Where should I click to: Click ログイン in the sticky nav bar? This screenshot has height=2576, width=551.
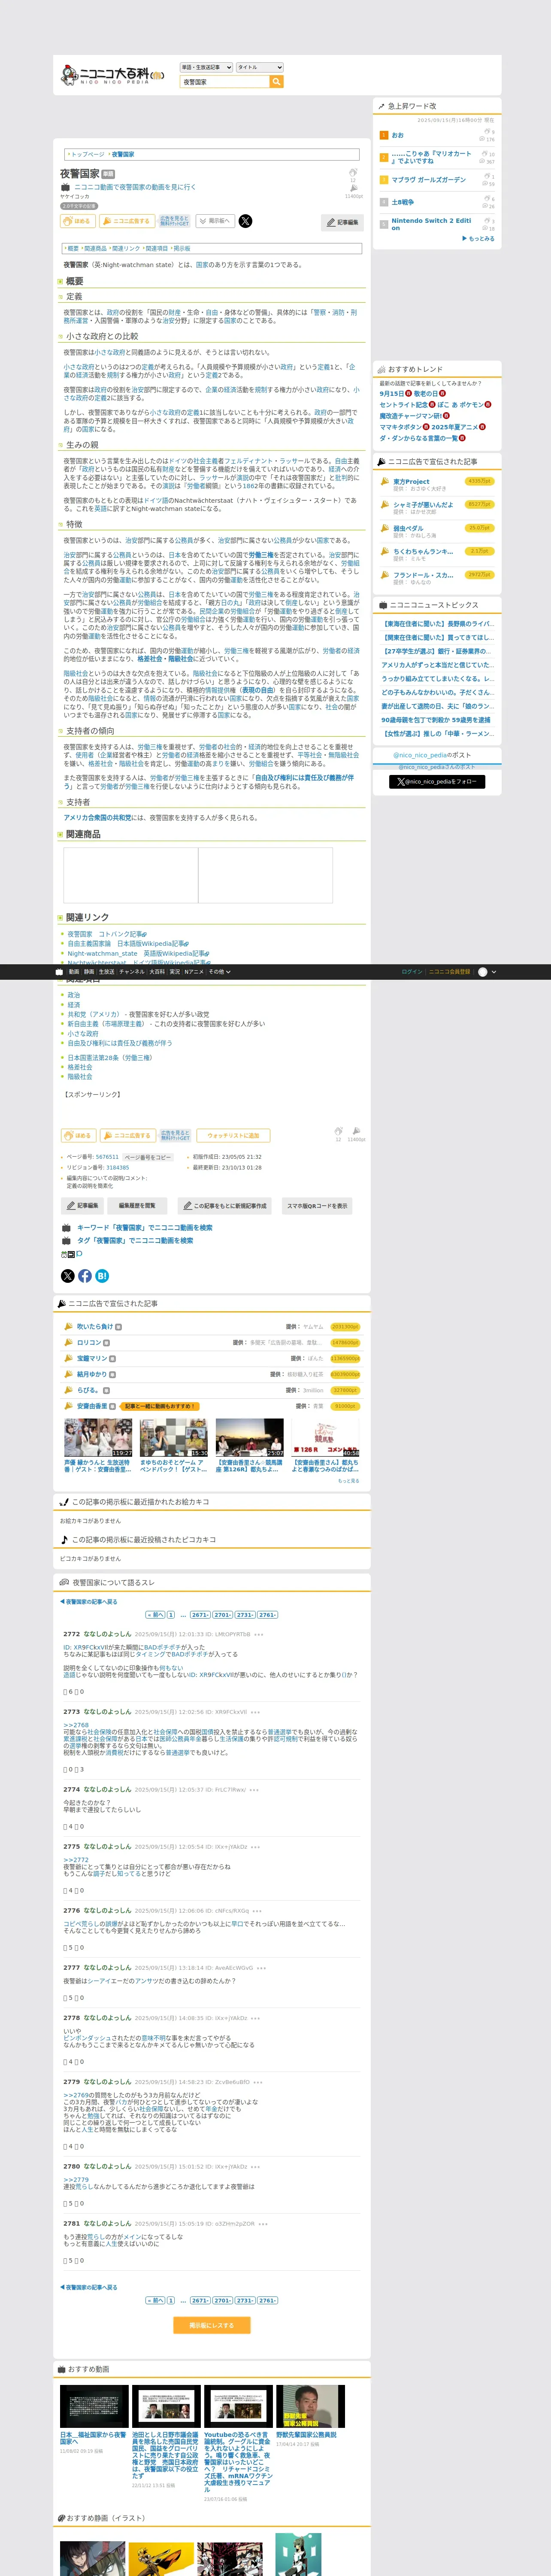(411, 971)
